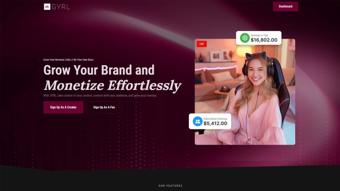Screen dimensions: 340x191
Task: Click the $5,412.00 subscription amount
Action: coord(215,123)
